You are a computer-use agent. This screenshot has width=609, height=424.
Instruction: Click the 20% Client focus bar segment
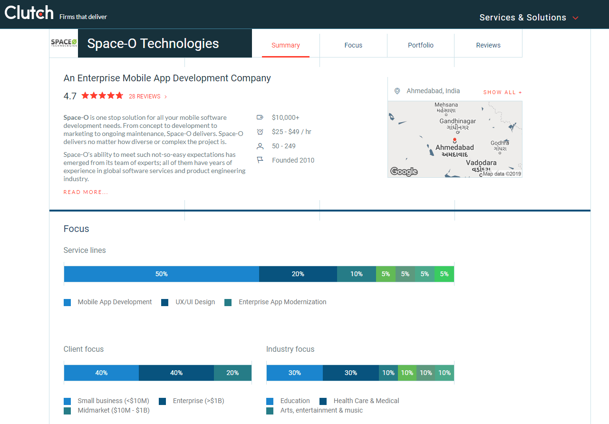(x=232, y=373)
